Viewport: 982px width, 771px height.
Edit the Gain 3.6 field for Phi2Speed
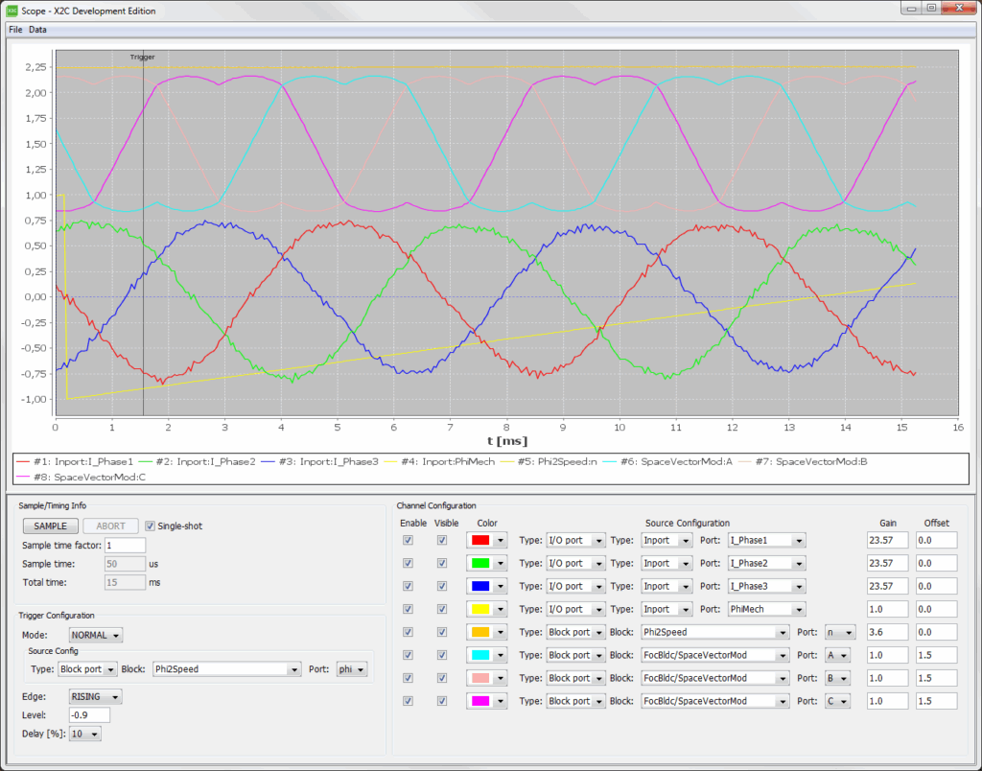tap(887, 632)
